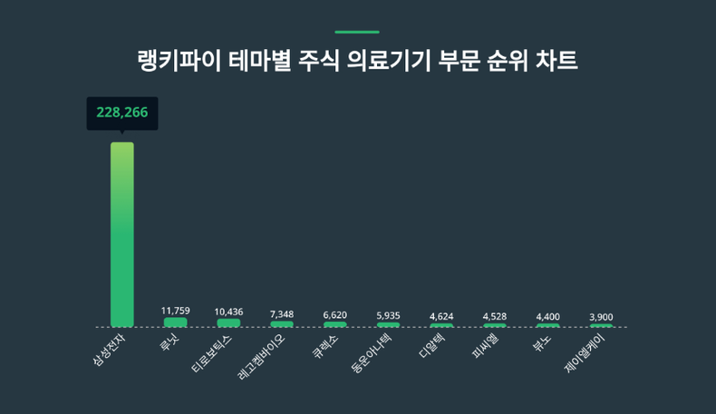
Task: Select the 티로보틱스 bar
Action: tap(228, 323)
